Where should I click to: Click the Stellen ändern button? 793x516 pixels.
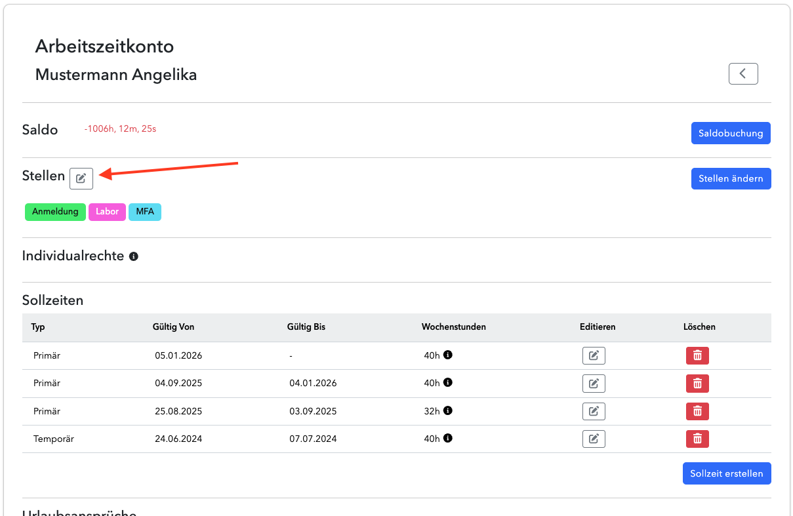(731, 178)
